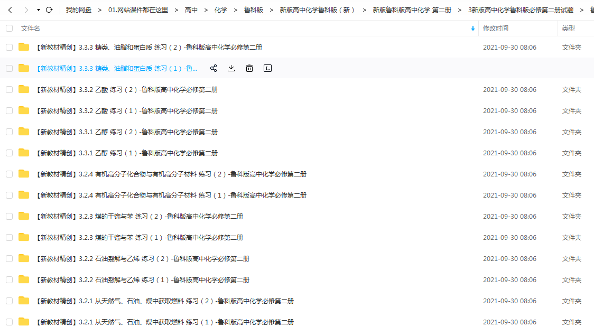
Task: Delete the highlighted 3.3.3 练习(1) folder
Action: (249, 68)
